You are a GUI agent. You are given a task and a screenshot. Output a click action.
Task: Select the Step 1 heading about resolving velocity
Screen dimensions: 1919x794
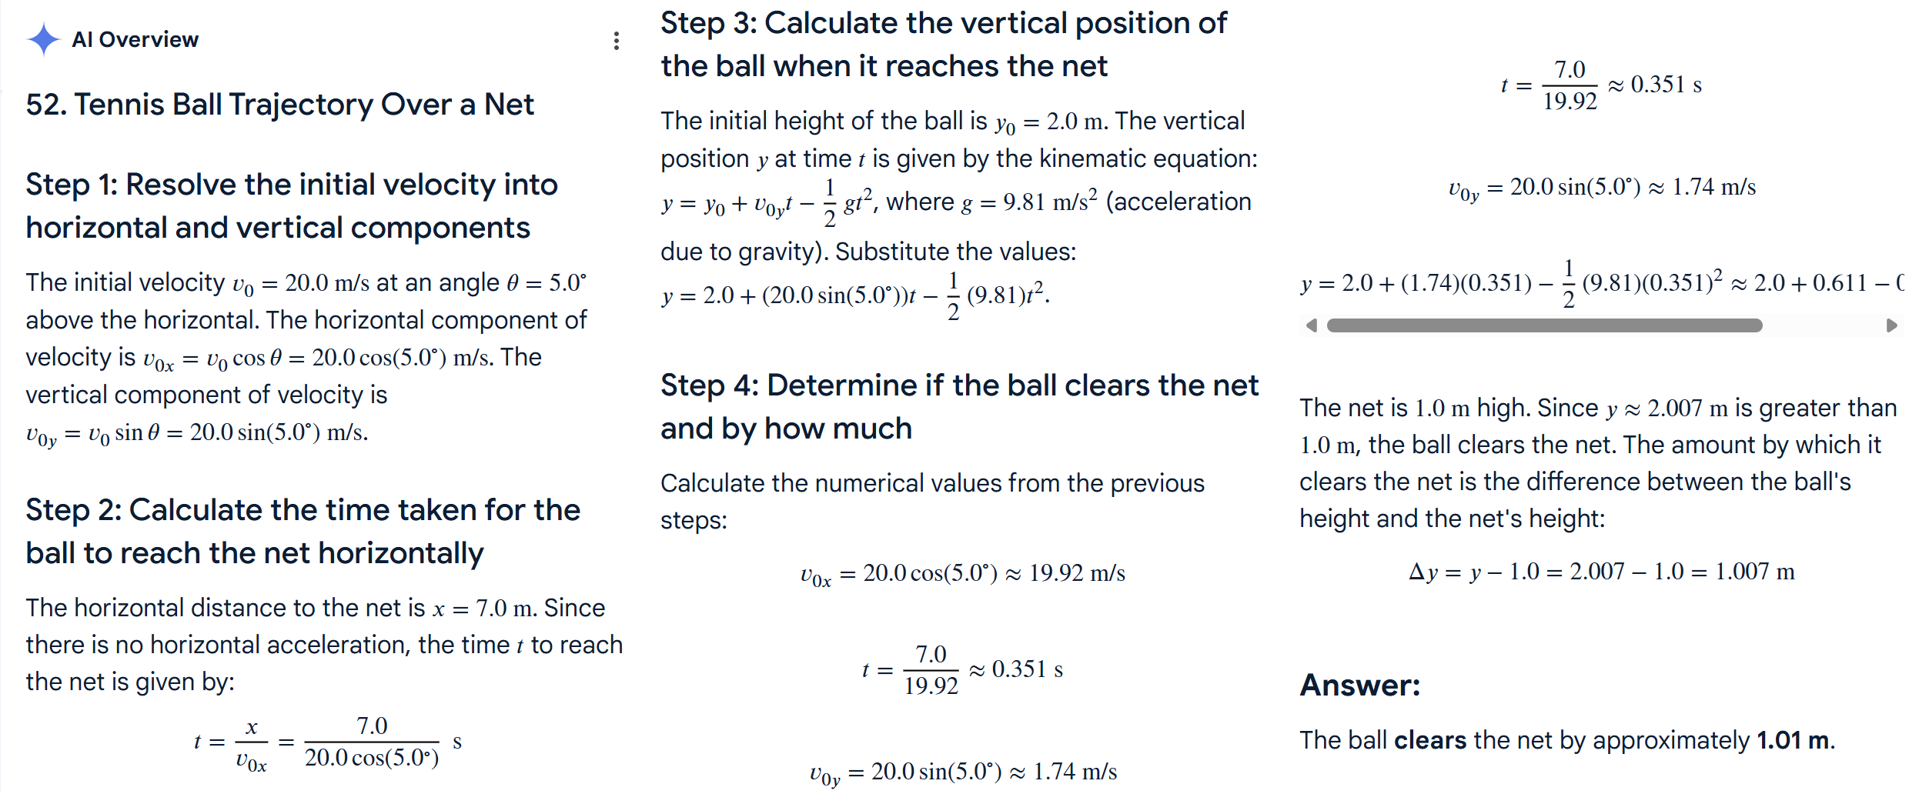point(291,205)
